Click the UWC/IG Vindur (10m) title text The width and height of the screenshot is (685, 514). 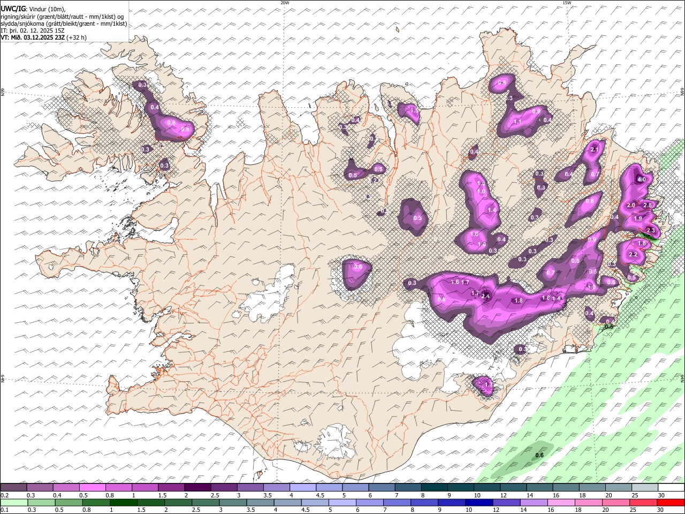point(33,9)
